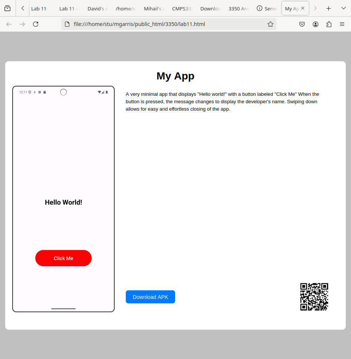Click the new tab plus icon

click(x=328, y=8)
